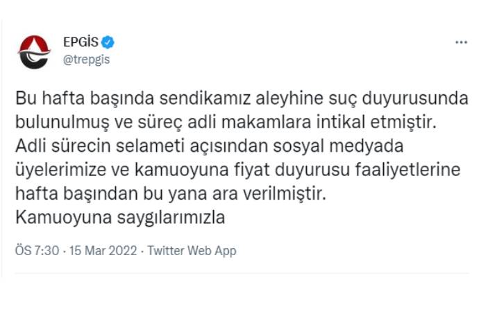Open the three-dot more options menu
This screenshot has height=312, width=479.
(x=461, y=42)
